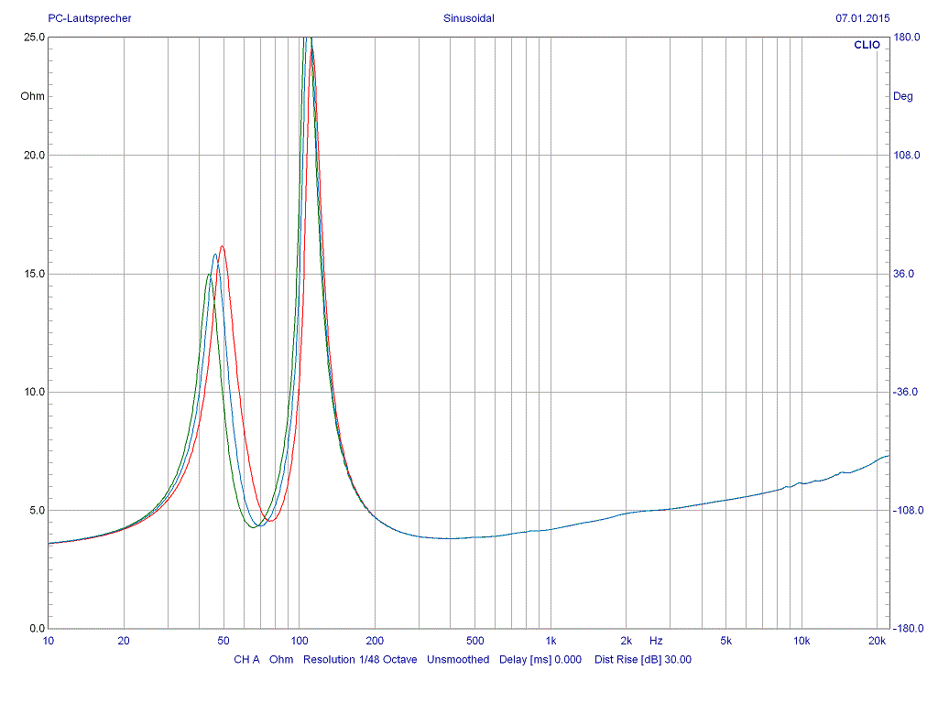Click Resolution 1/48 Octave text
938x703 pixels.
coord(360,659)
